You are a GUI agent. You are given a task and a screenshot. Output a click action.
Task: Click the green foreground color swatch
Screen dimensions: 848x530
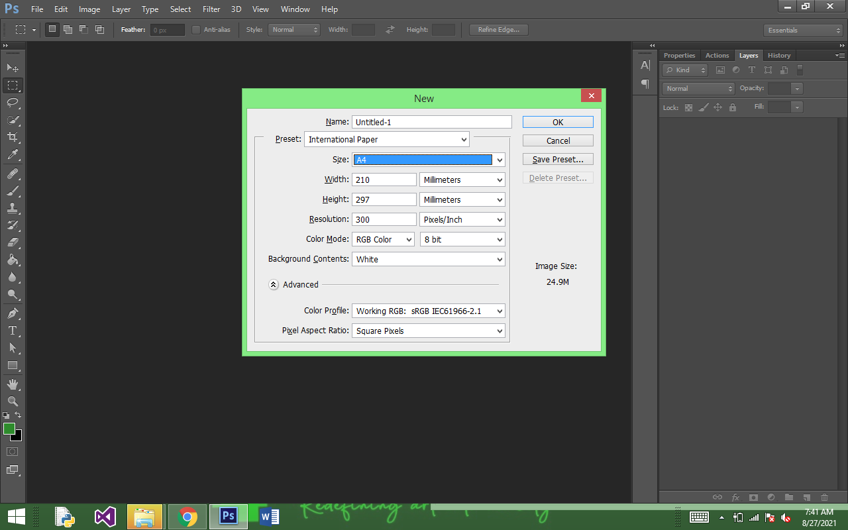pyautogui.click(x=9, y=429)
